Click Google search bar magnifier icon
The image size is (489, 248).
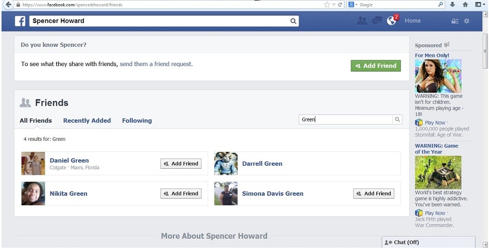[440, 5]
